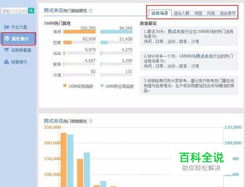Switch to the 领型 tab
This screenshot has height=187, width=245.
point(198,13)
